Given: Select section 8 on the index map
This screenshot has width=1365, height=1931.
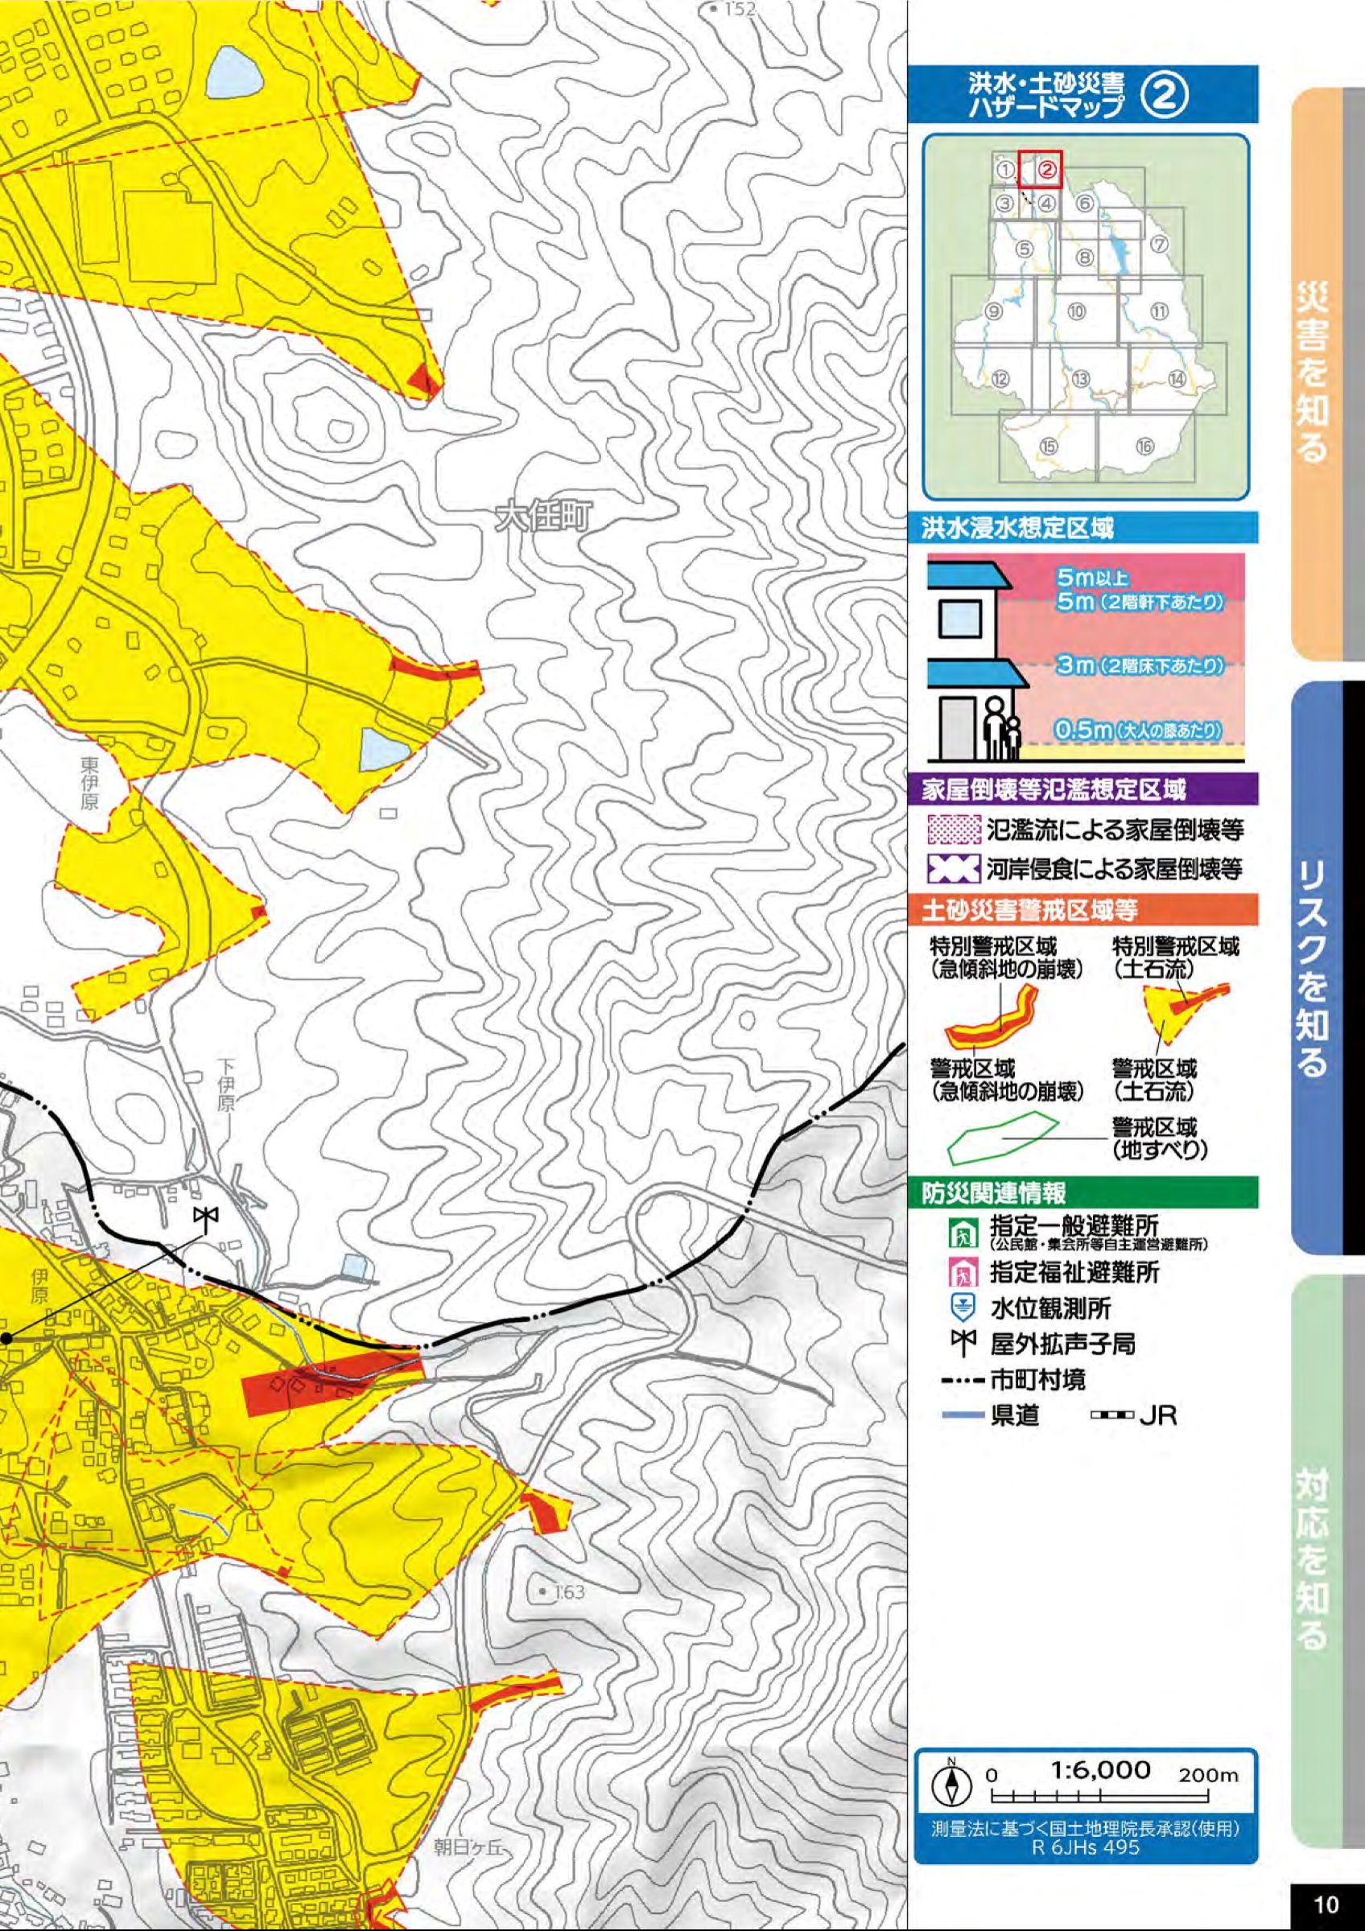Looking at the screenshot, I should 1085,257.
